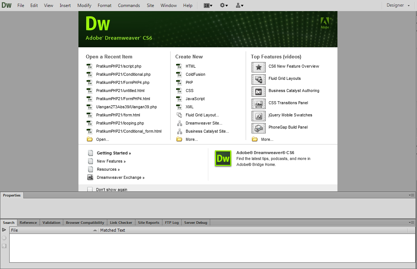Create a new CSS document
Image resolution: width=417 pixels, height=269 pixels.
click(189, 91)
